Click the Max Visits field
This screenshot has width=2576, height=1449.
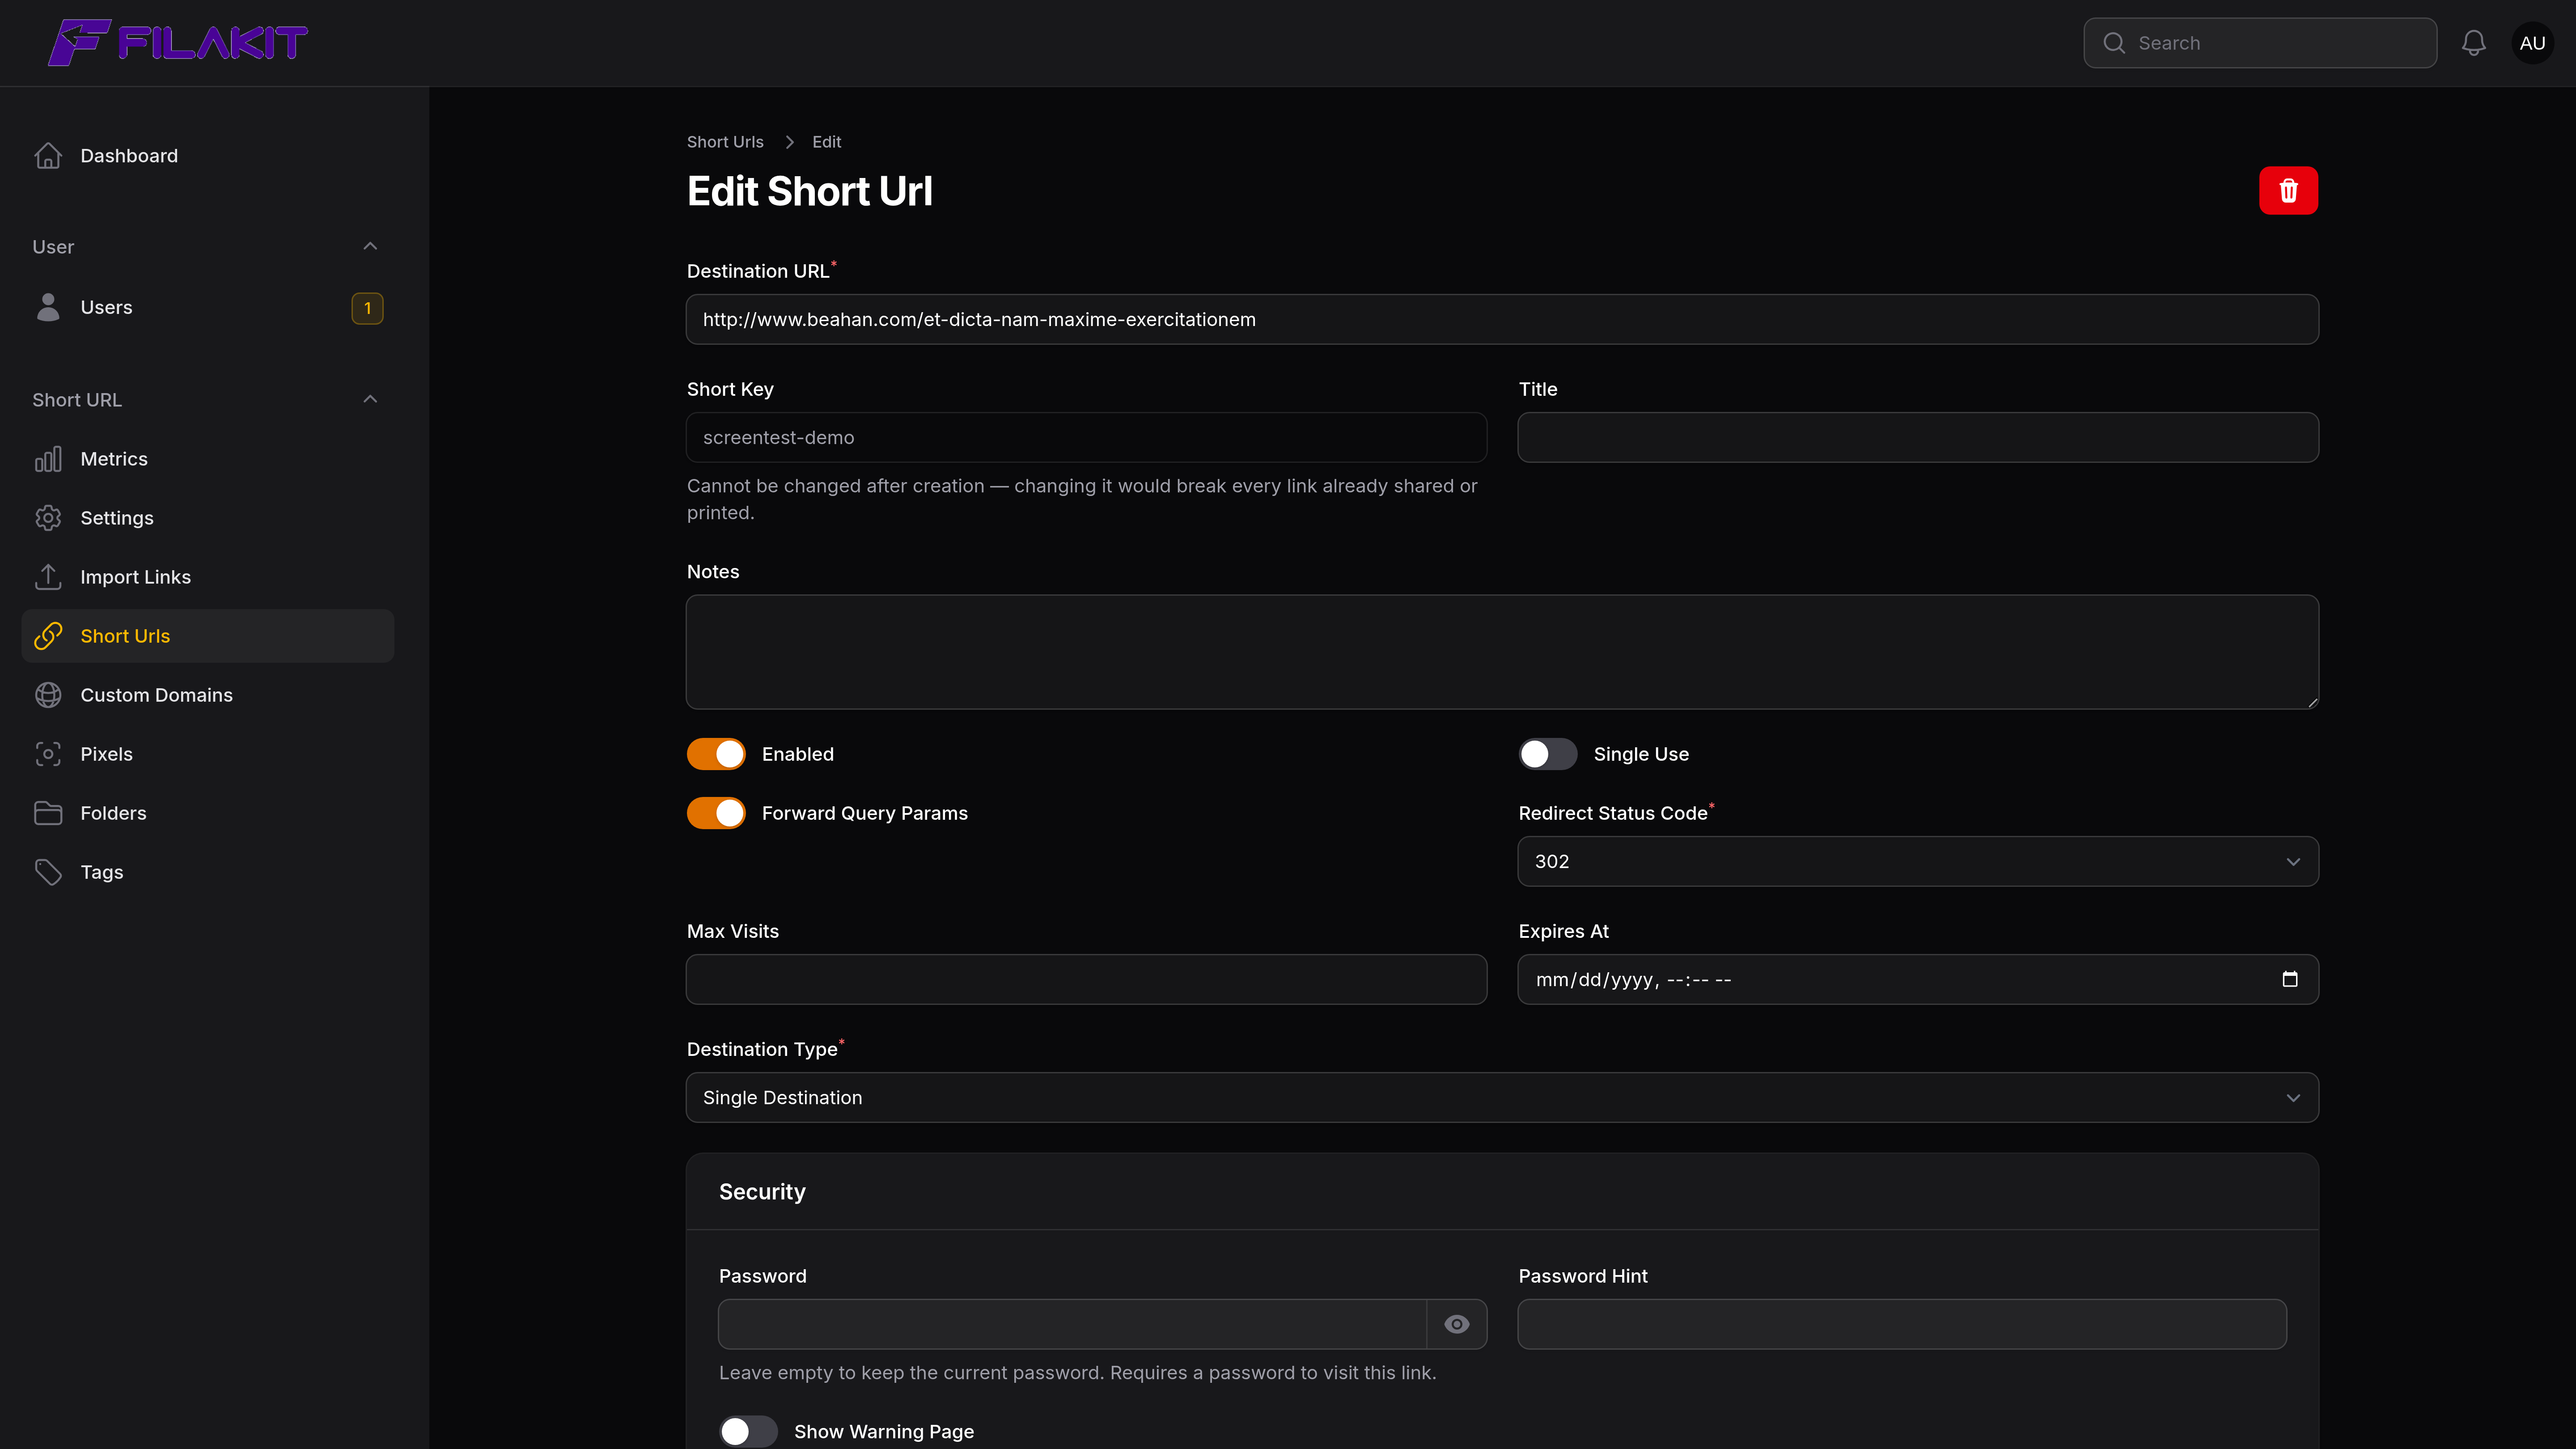point(1086,979)
